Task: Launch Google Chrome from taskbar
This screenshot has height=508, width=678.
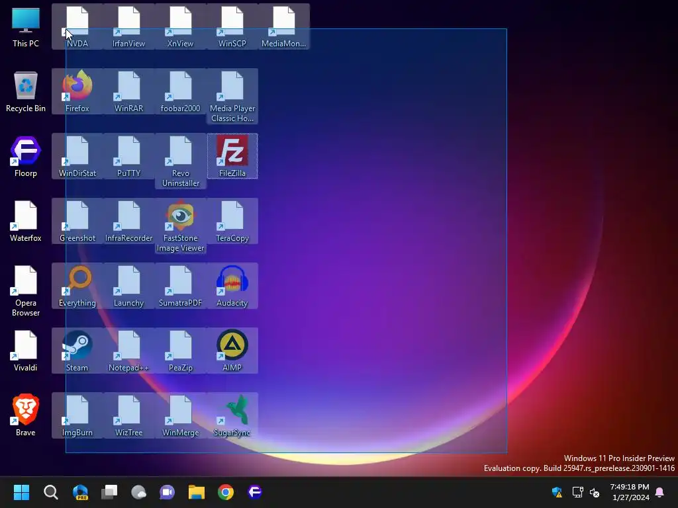Action: [x=226, y=492]
